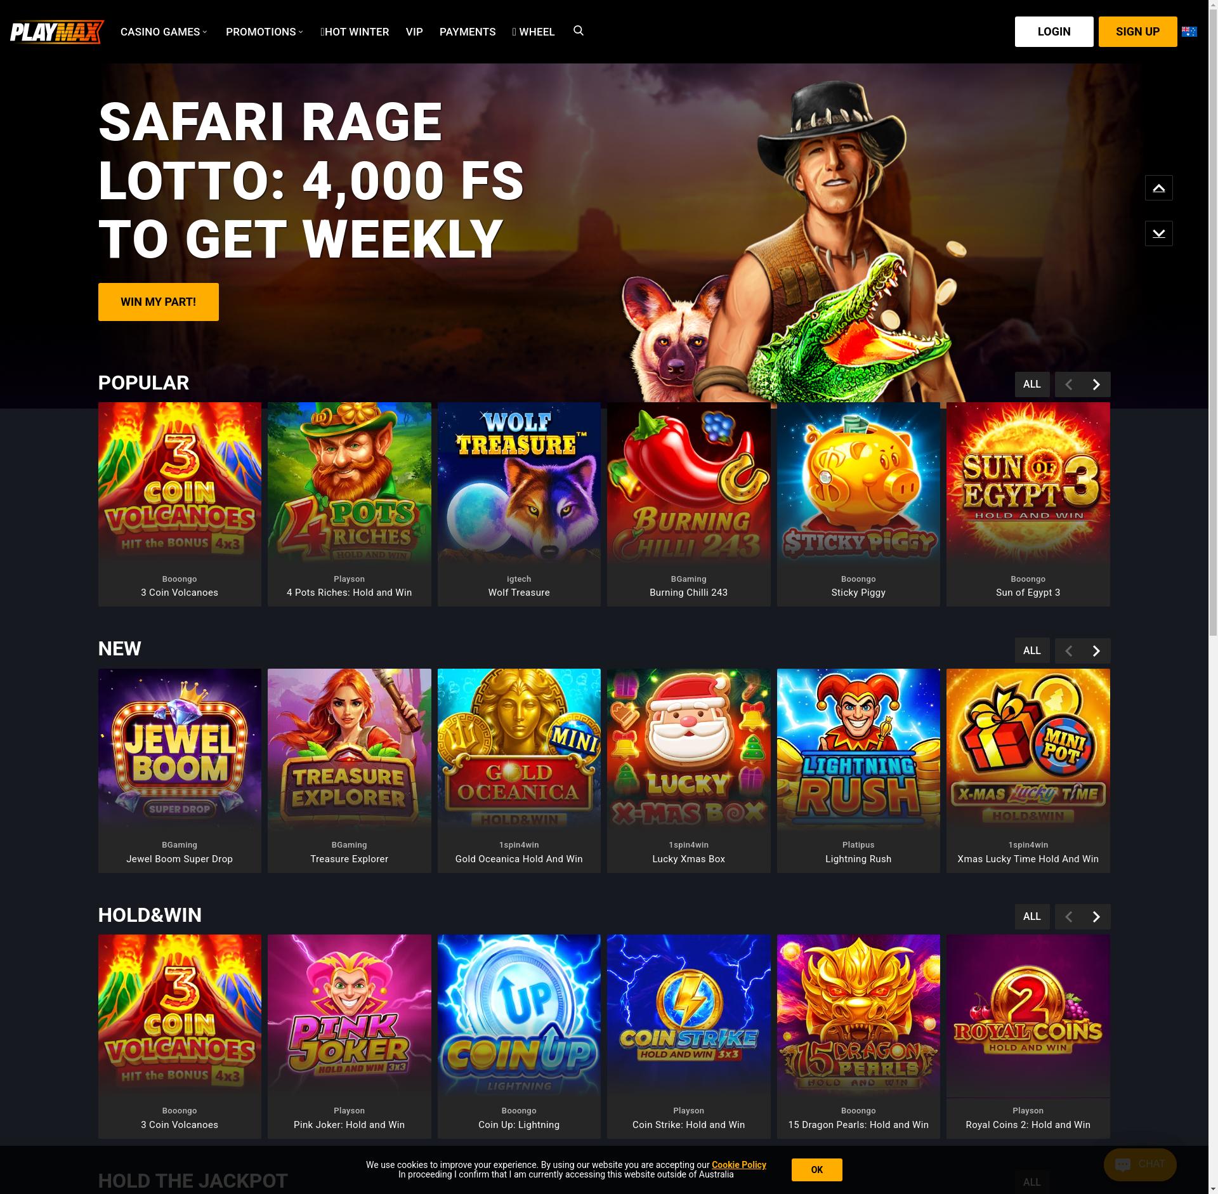
Task: Click the Sign Up button
Action: (x=1137, y=32)
